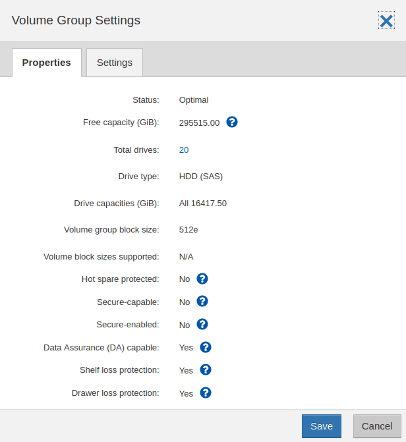Select the 295515.00 free capacity value
The width and height of the screenshot is (406, 442).
(x=199, y=123)
